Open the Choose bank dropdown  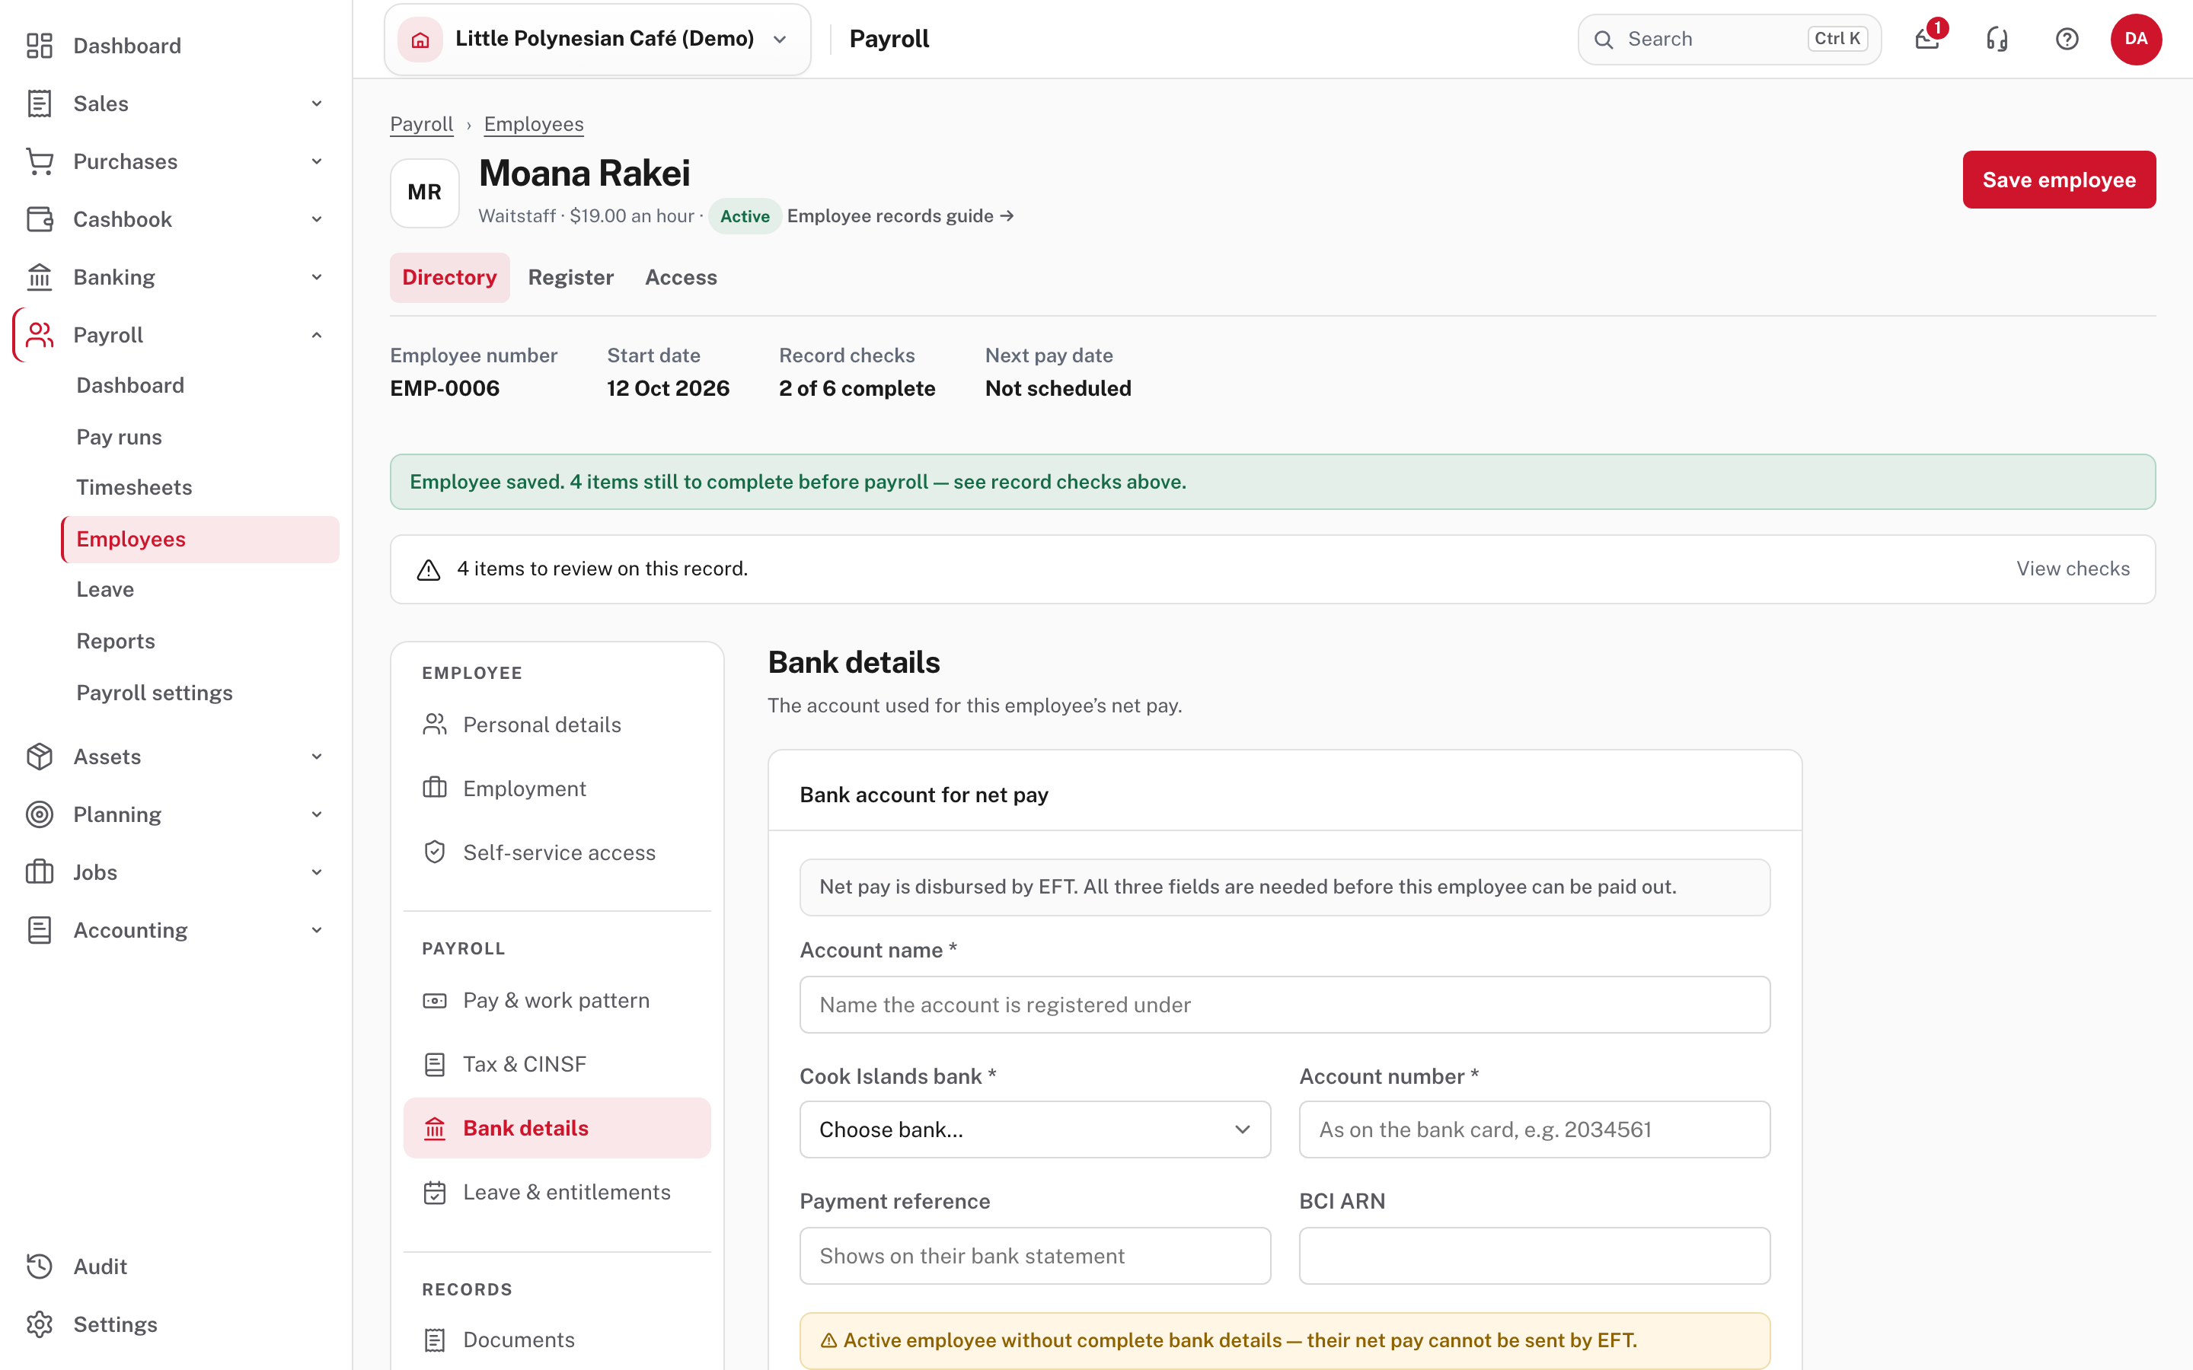tap(1035, 1130)
